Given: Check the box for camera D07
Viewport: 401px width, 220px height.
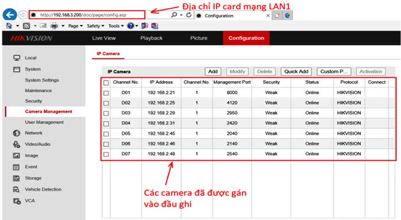Looking at the screenshot, I should (106, 154).
